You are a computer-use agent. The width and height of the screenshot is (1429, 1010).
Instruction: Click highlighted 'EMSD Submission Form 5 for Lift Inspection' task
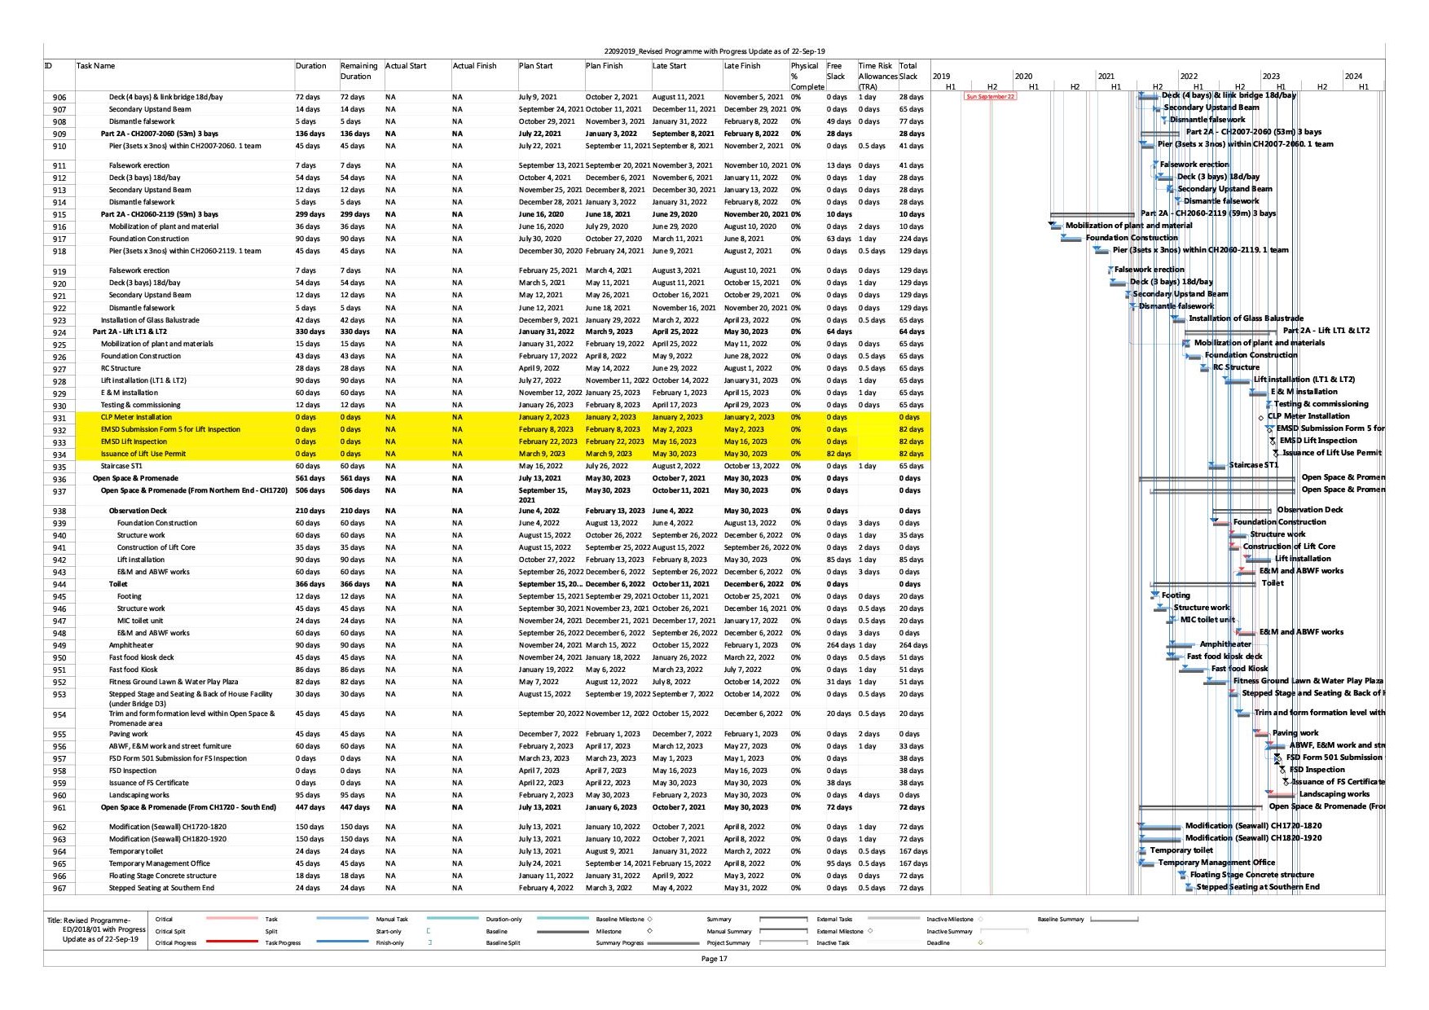point(170,430)
